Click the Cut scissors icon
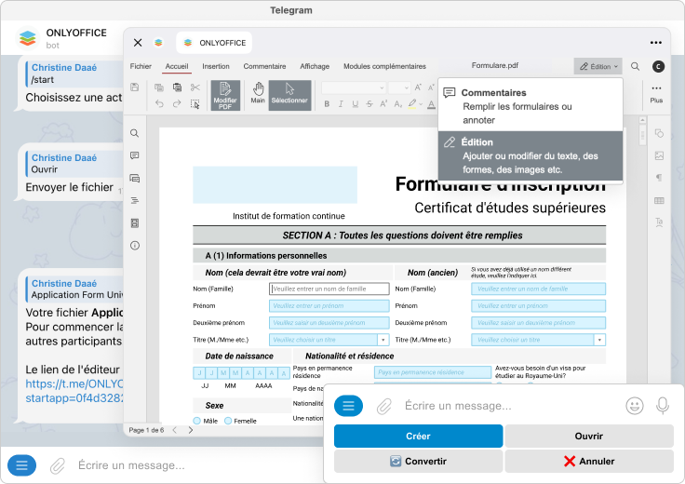The height and width of the screenshot is (484, 685). click(195, 87)
